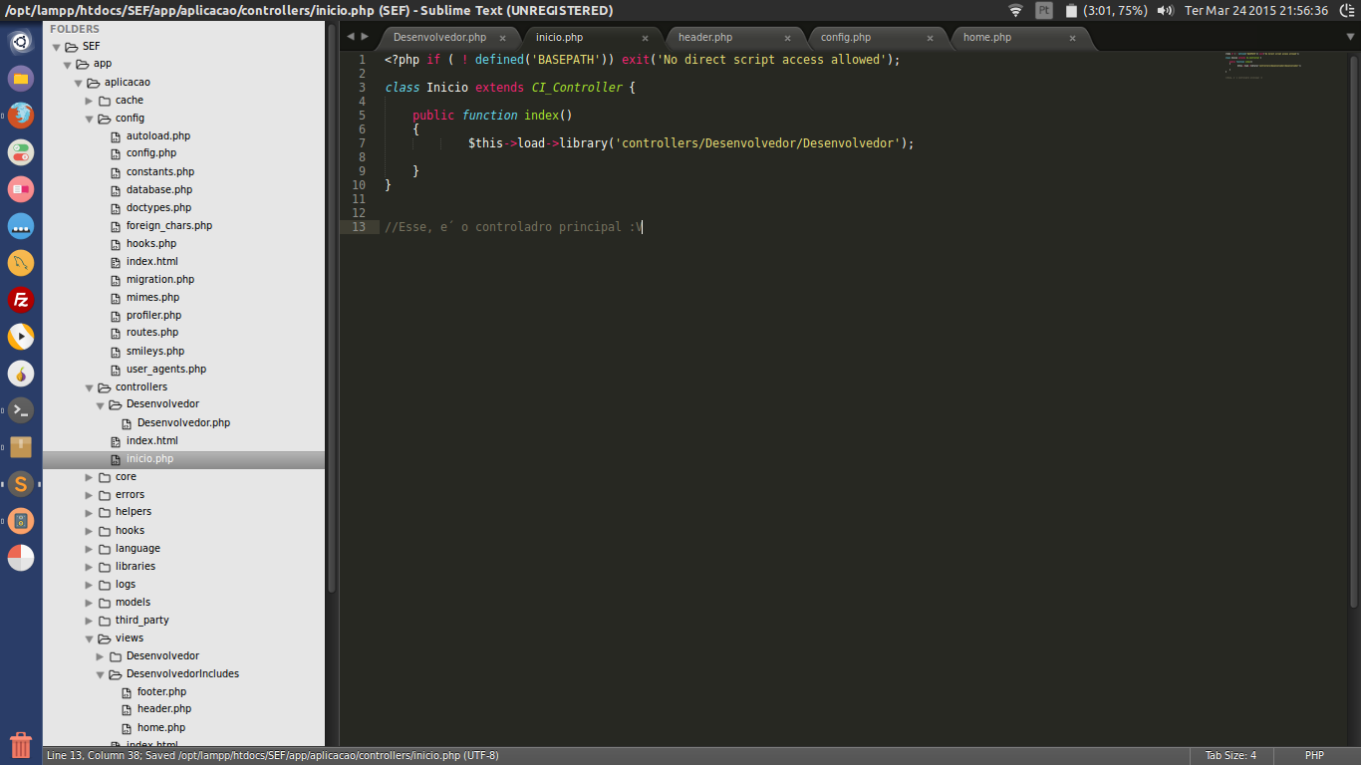Open the Pt keyboard layout indicator
The image size is (1361, 765).
(x=1044, y=10)
